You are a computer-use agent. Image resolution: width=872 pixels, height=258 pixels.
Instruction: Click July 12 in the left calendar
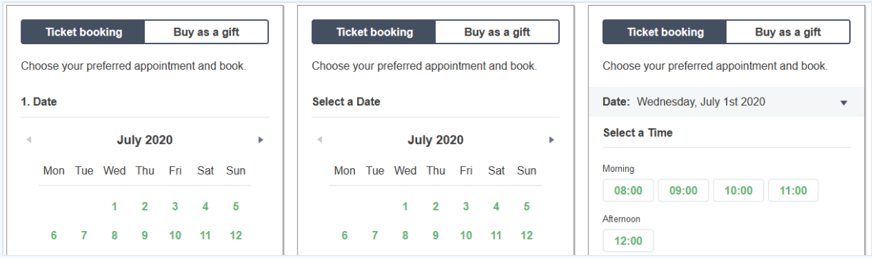pyautogui.click(x=236, y=236)
